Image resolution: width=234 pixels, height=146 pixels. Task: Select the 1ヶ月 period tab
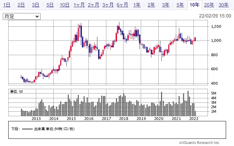pyautogui.click(x=79, y=5)
